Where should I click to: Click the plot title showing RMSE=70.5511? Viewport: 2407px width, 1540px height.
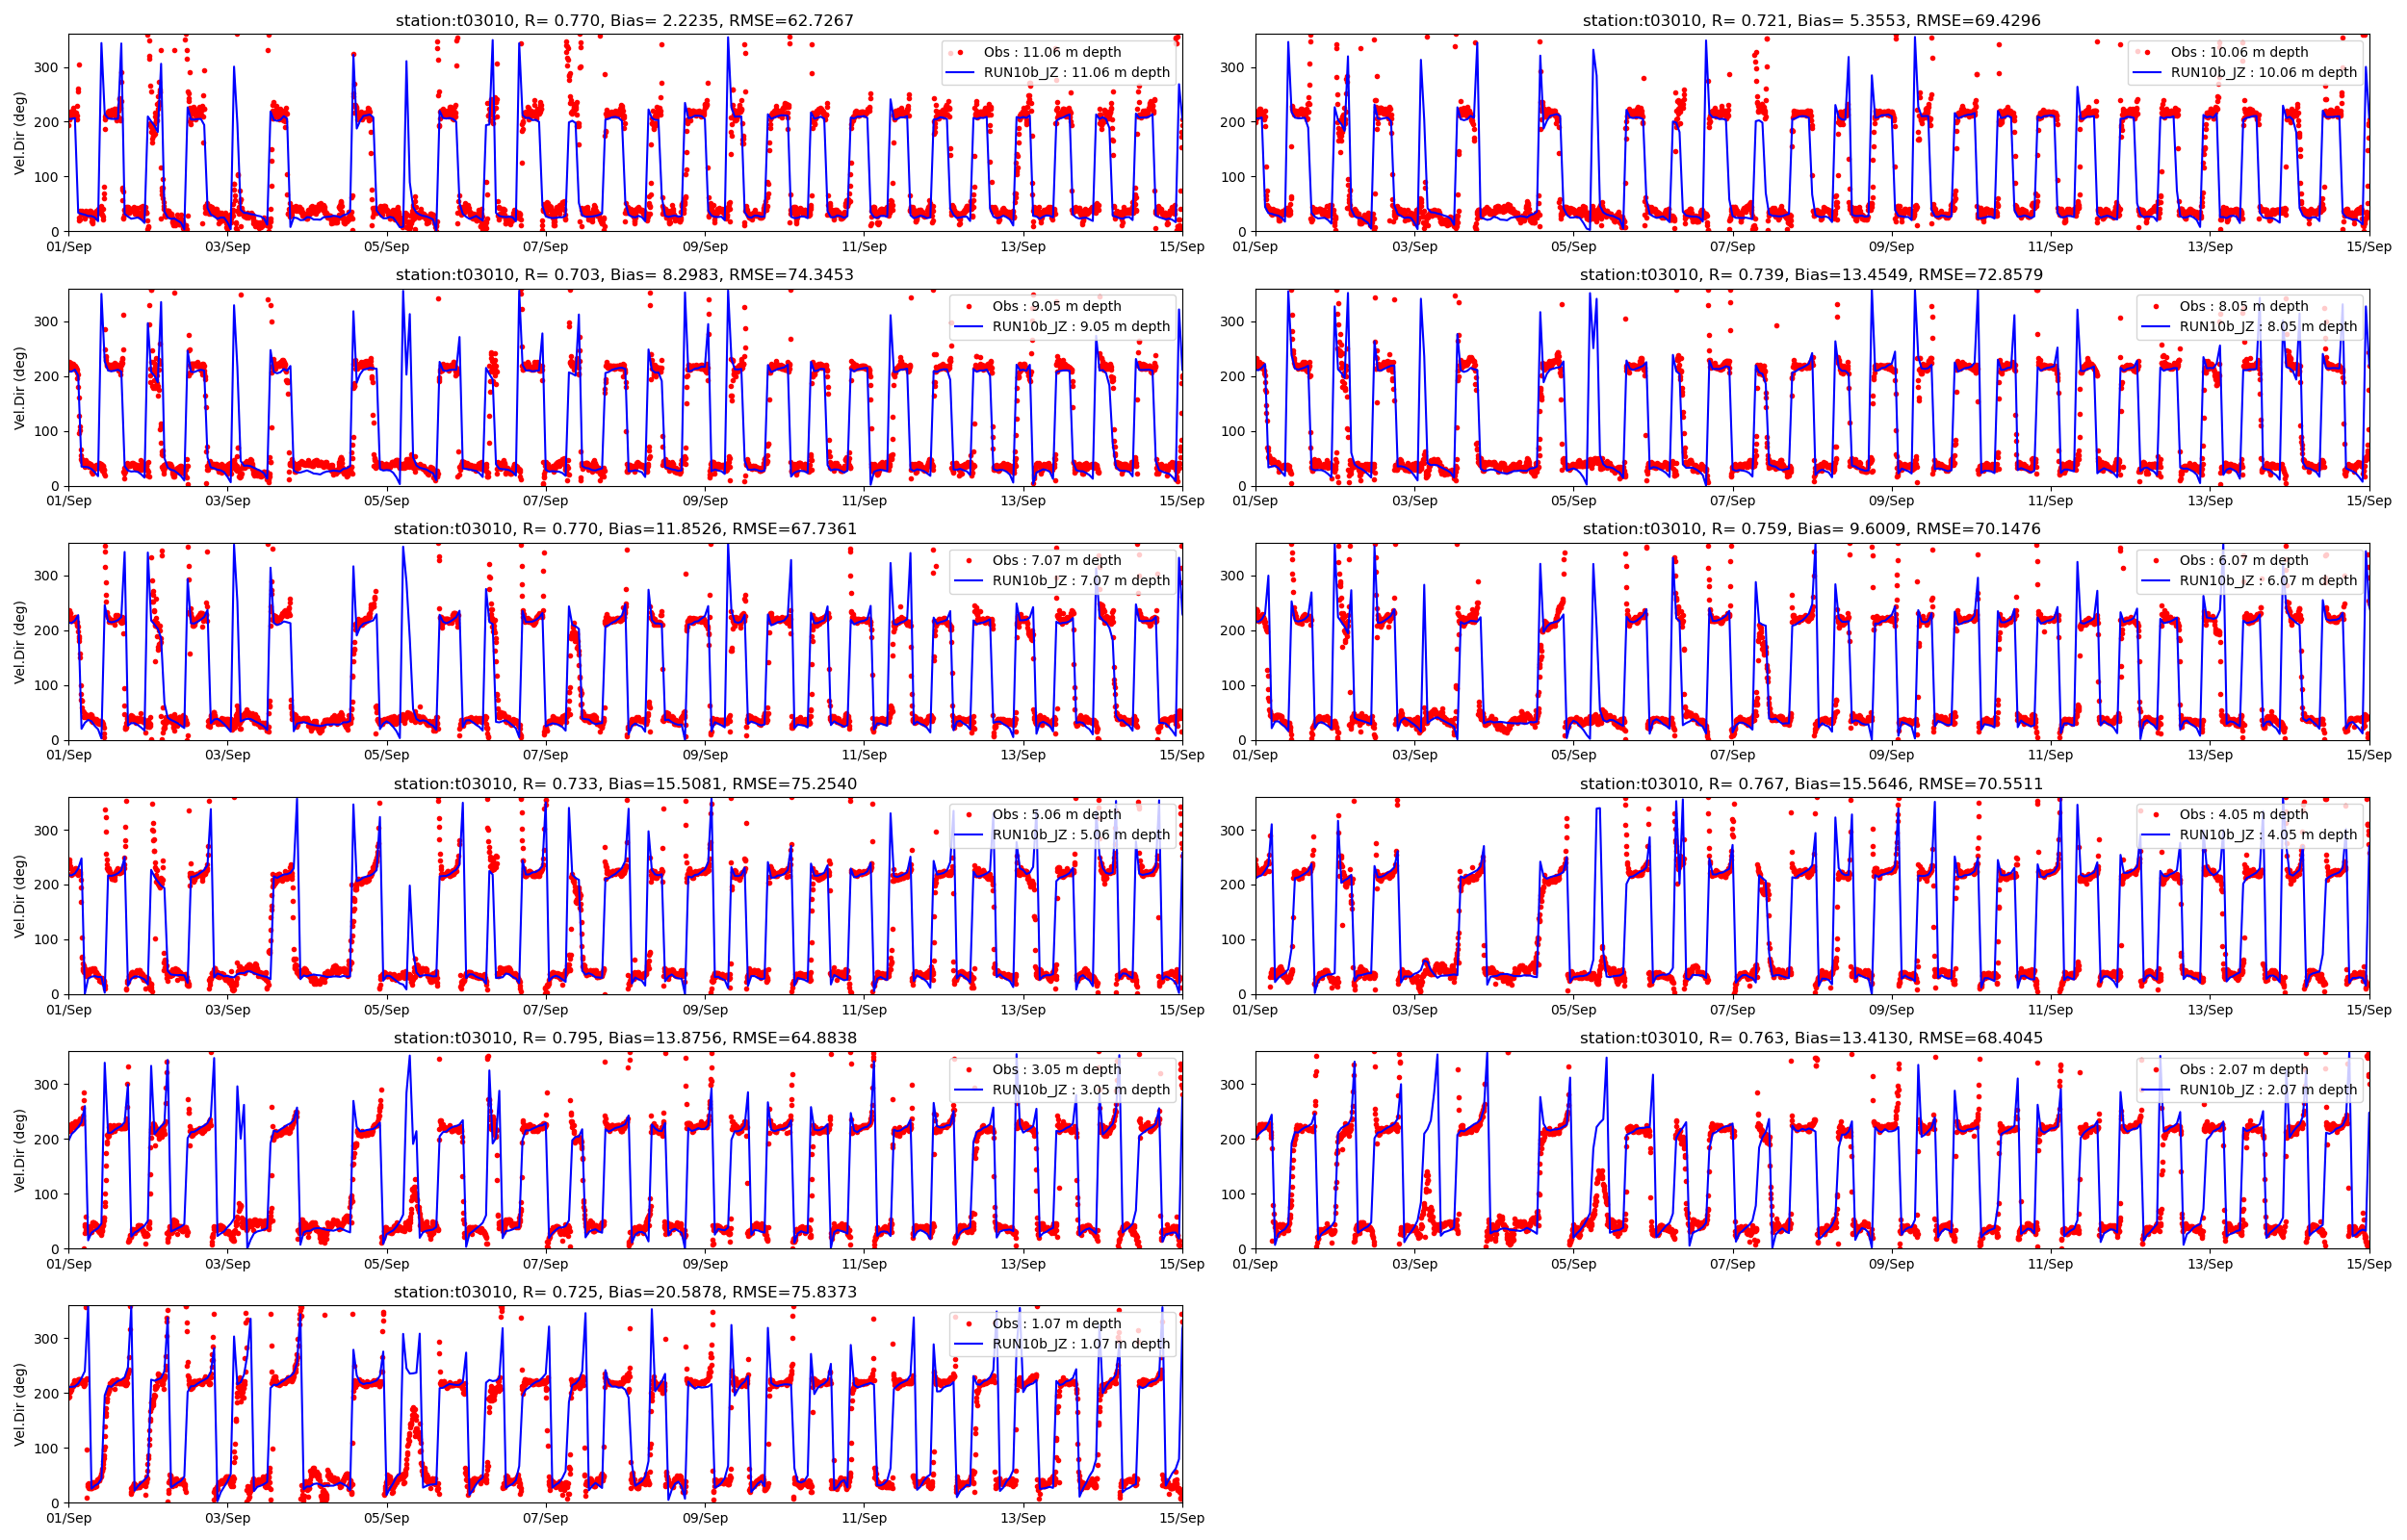pos(1811,784)
